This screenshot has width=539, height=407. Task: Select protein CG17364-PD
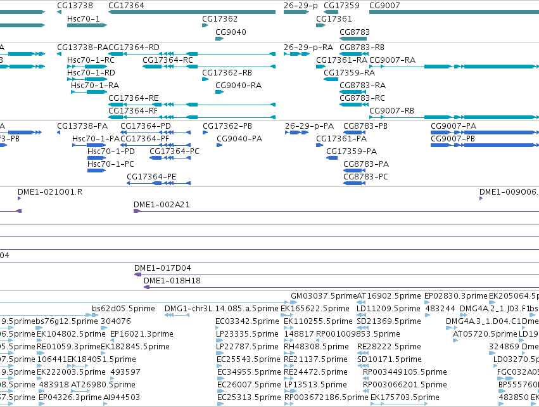(x=155, y=132)
